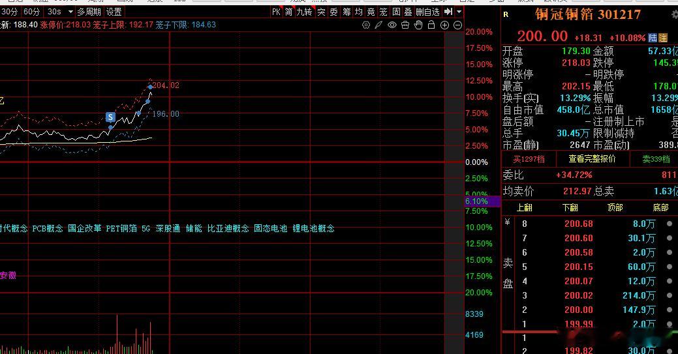Toggle the padlock lock icon
678x354 pixels.
[x=431, y=25]
